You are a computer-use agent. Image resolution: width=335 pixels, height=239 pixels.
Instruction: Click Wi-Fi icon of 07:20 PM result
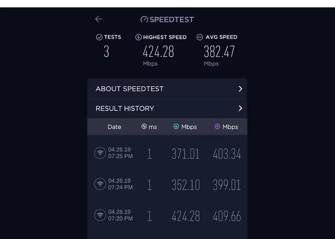pos(100,215)
